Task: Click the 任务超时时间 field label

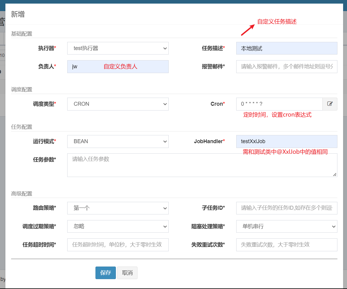Action: tap(39, 245)
